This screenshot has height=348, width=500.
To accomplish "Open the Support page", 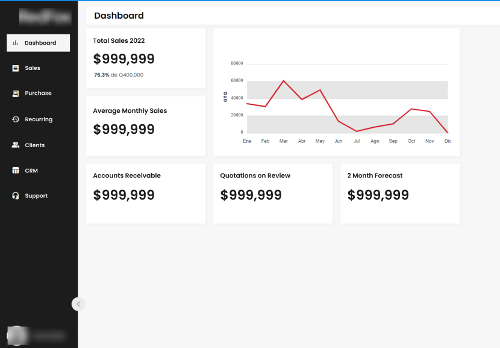I will pos(36,195).
